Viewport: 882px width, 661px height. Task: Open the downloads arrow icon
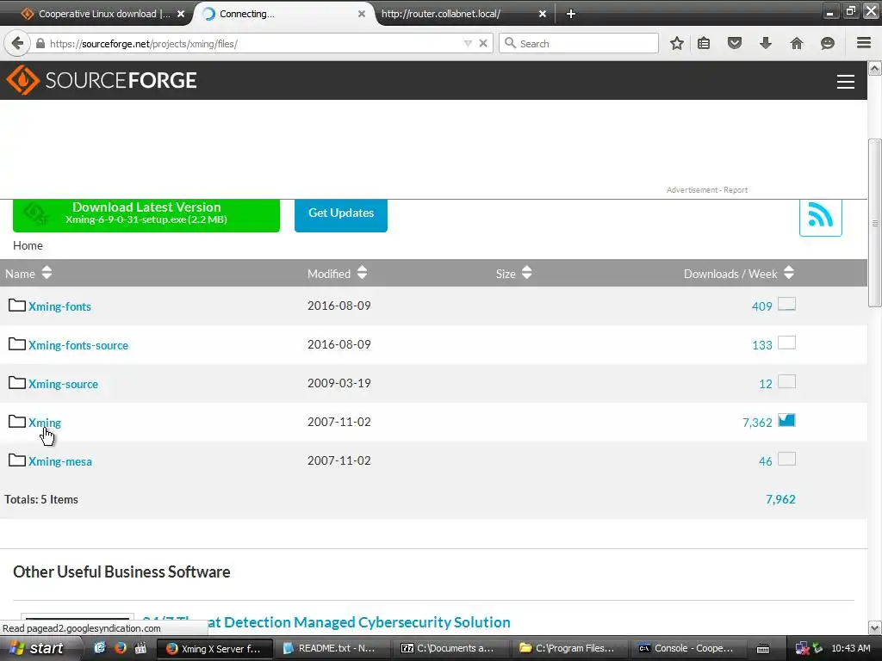[766, 43]
